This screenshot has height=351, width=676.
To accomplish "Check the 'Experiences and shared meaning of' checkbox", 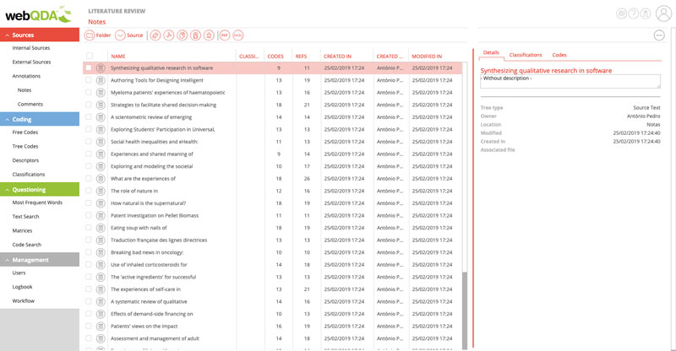I will coord(89,154).
